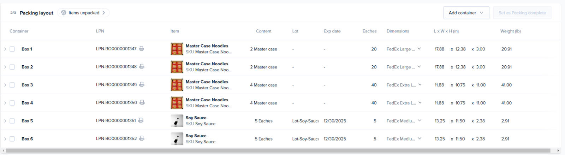This screenshot has height=155, width=565.
Task: Print the Box 6 LPN label
Action: (x=142, y=139)
